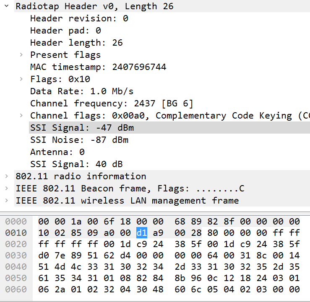Select the Channel flags: 0x00a0 row
This screenshot has height=302, width=310.
(170, 116)
